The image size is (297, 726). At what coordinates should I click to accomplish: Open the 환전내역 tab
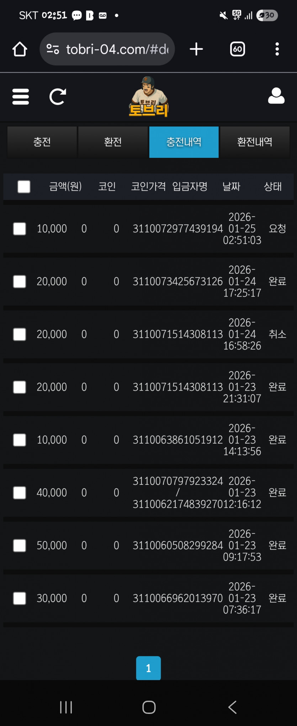tap(255, 142)
